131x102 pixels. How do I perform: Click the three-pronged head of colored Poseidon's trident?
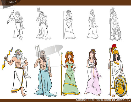37,49
